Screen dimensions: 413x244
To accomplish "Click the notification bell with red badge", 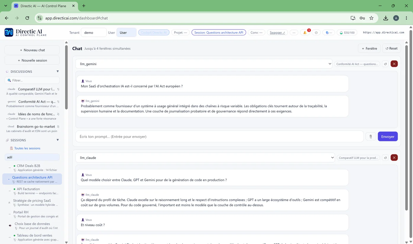I will point(305,32).
